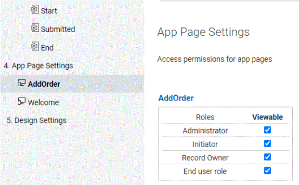Image resolution: width=299 pixels, height=185 pixels.
Task: Click the gear icon beside End
Action: (35, 46)
